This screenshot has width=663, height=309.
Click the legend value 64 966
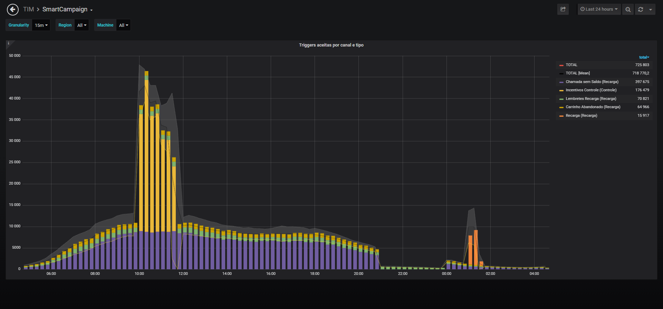pyautogui.click(x=643, y=107)
